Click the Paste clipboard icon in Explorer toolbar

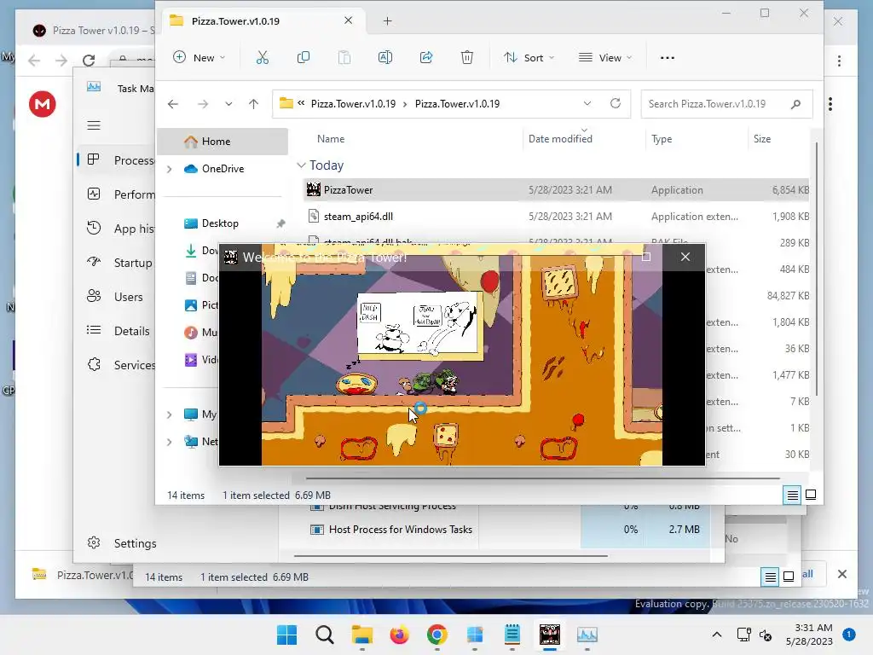pyautogui.click(x=344, y=57)
